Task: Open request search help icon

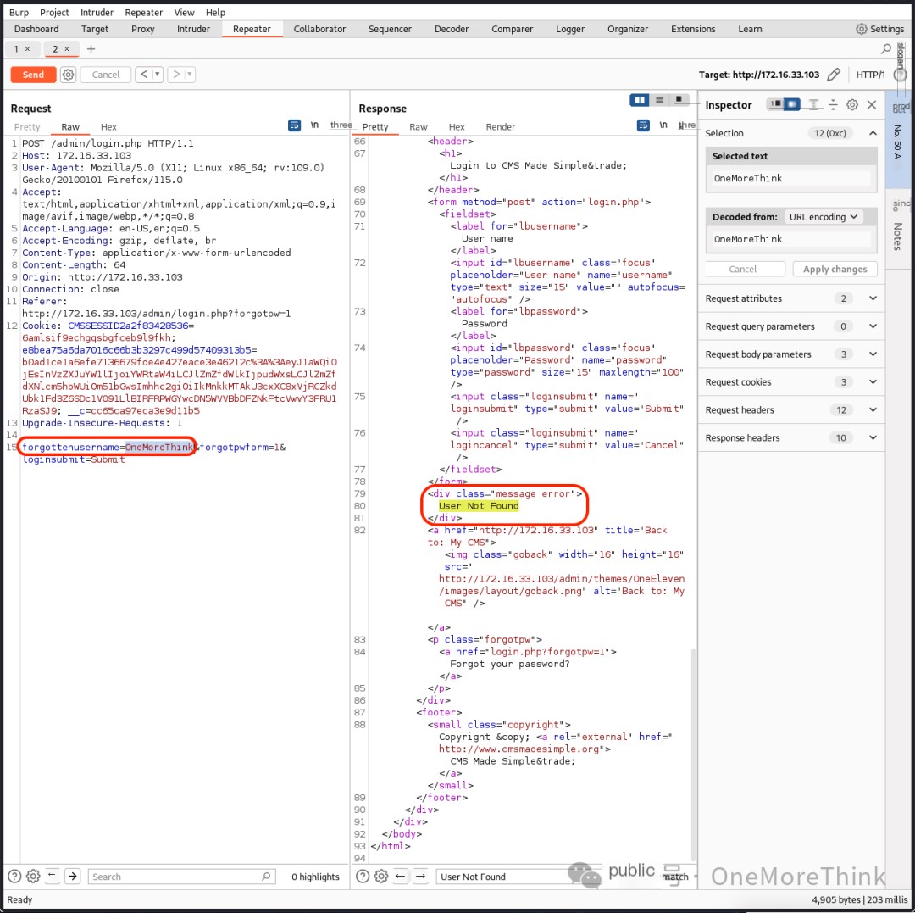Action: click(14, 877)
